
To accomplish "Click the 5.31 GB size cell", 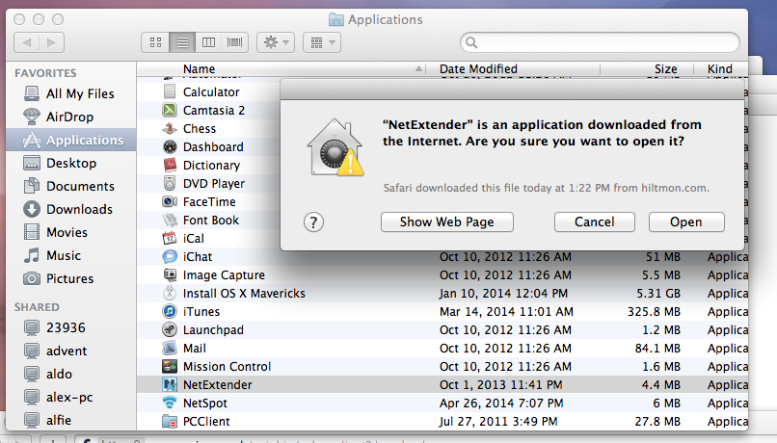I will click(658, 294).
